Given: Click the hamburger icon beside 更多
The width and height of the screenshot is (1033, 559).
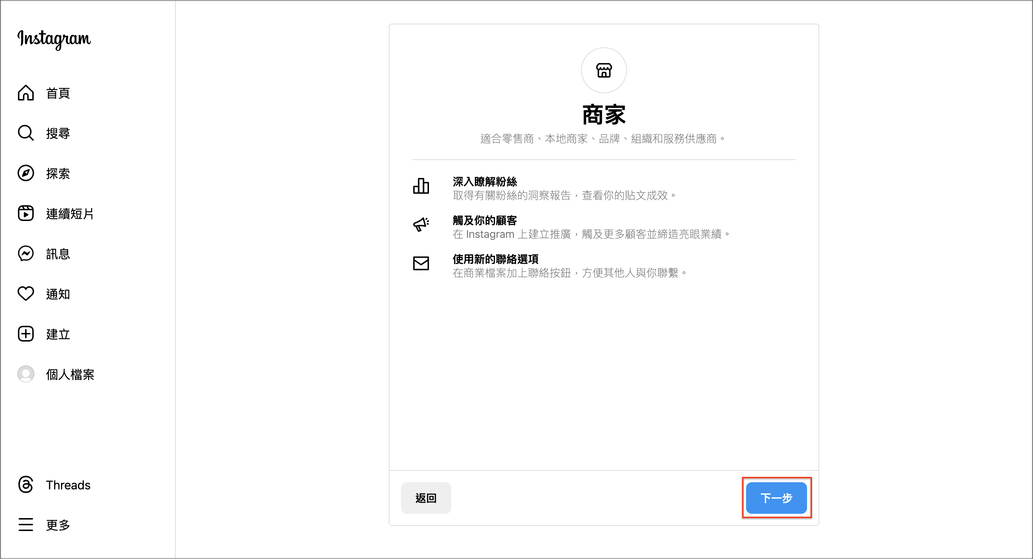Looking at the screenshot, I should [x=26, y=525].
